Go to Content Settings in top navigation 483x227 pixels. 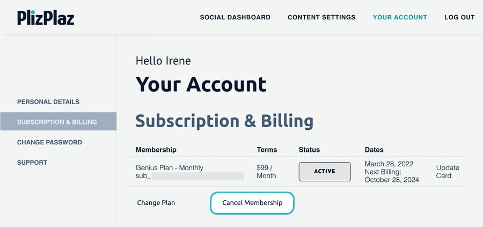(x=321, y=17)
